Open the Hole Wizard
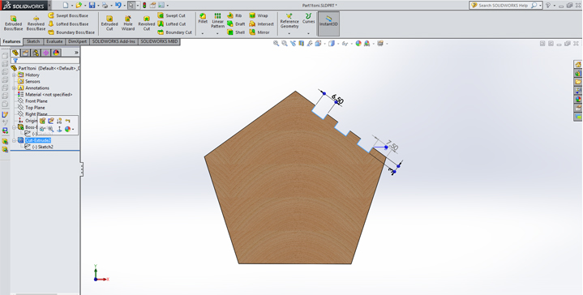Viewport: 583px width, 295px height. [x=128, y=23]
